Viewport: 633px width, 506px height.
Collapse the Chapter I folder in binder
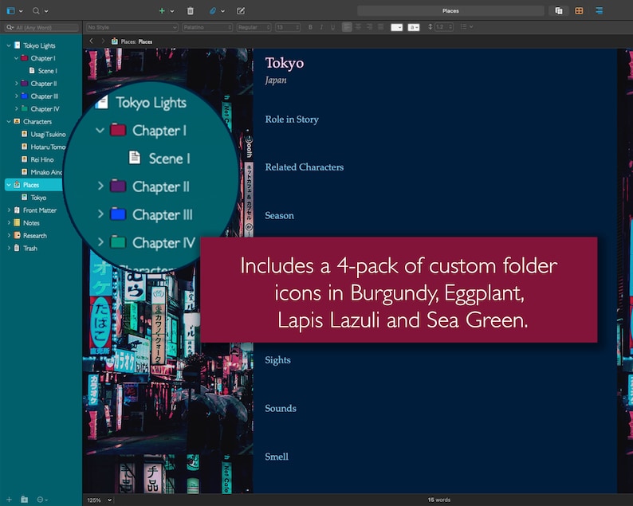point(16,58)
